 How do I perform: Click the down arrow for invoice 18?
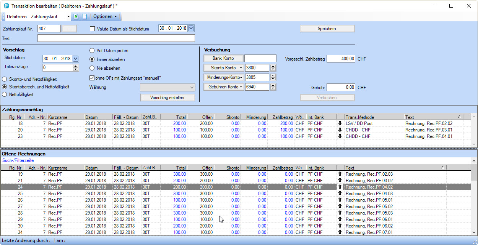[x=340, y=123]
